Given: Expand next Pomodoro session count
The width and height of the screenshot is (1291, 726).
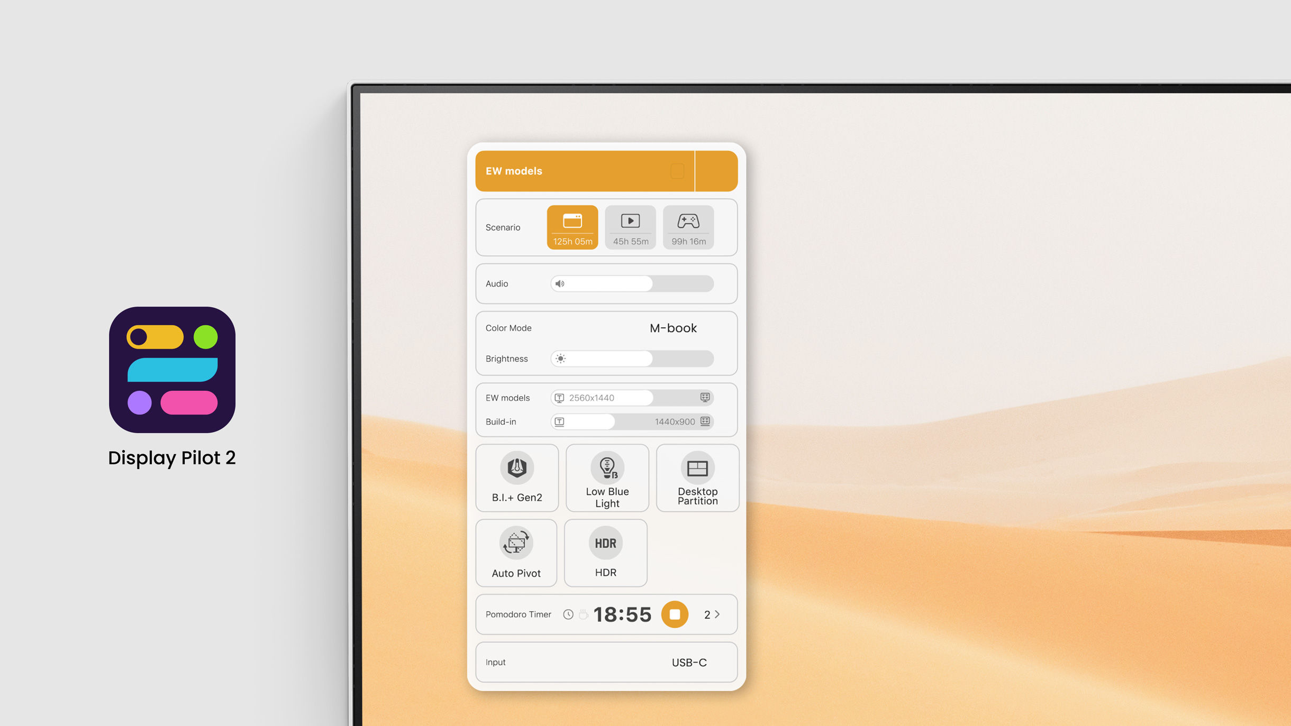Looking at the screenshot, I should tap(718, 614).
